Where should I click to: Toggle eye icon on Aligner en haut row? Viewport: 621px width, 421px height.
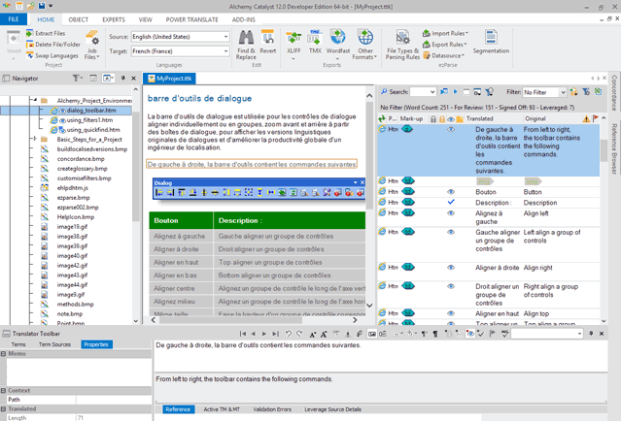[x=451, y=313]
